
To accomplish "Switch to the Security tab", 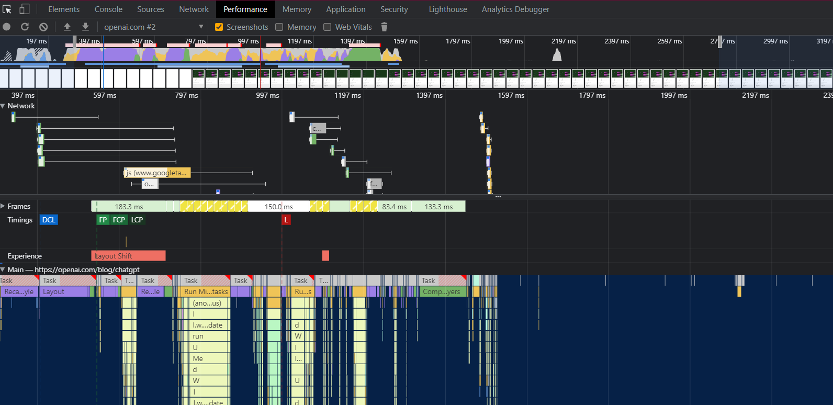I will (394, 9).
